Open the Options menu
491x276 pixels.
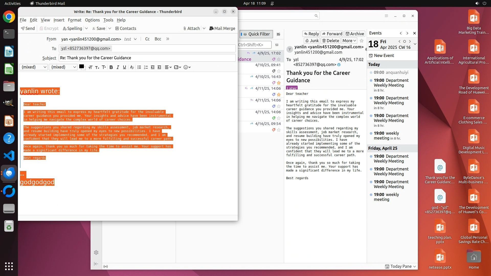pos(92,20)
